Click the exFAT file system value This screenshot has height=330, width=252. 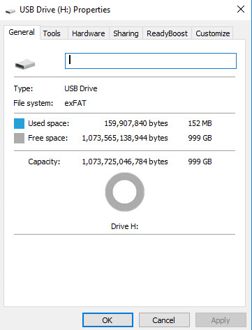pos(75,103)
